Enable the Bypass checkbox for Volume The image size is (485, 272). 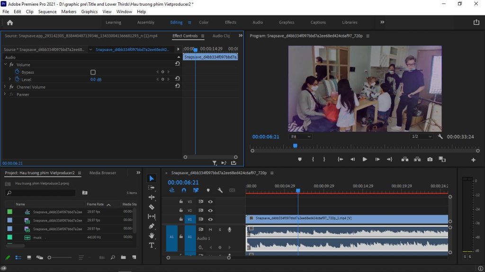pyautogui.click(x=93, y=72)
